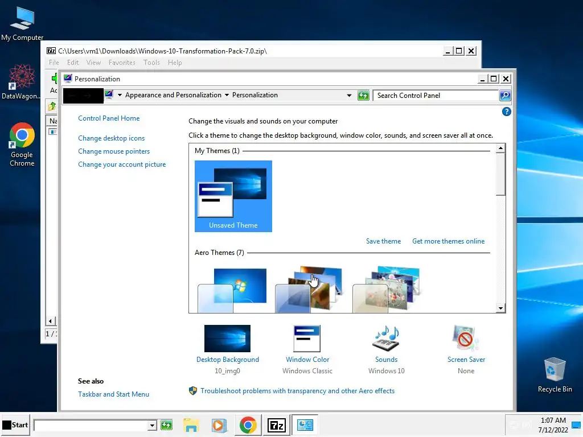Open View menu in 7-Zip window

point(94,63)
